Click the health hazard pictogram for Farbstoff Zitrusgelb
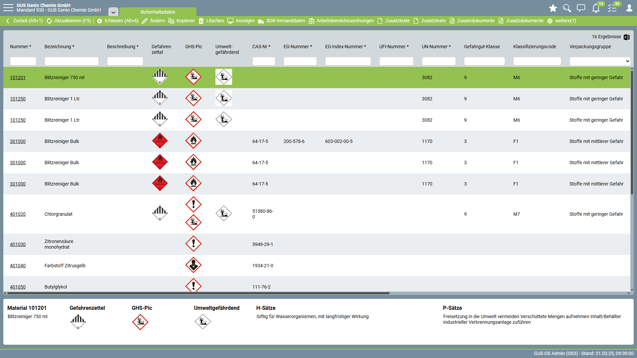Screen dimensions: 637x358 (193, 265)
